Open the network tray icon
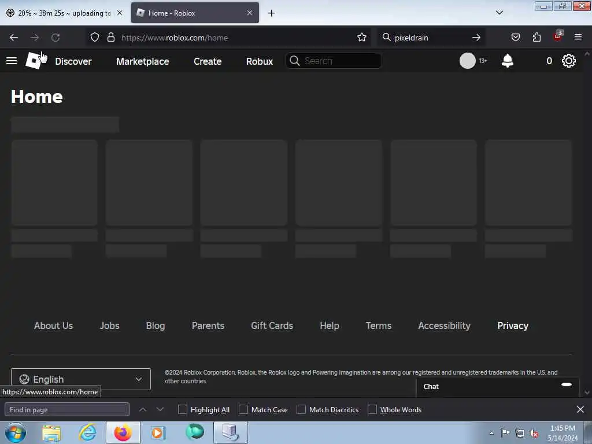Screen dimensions: 592x444 [520, 434]
